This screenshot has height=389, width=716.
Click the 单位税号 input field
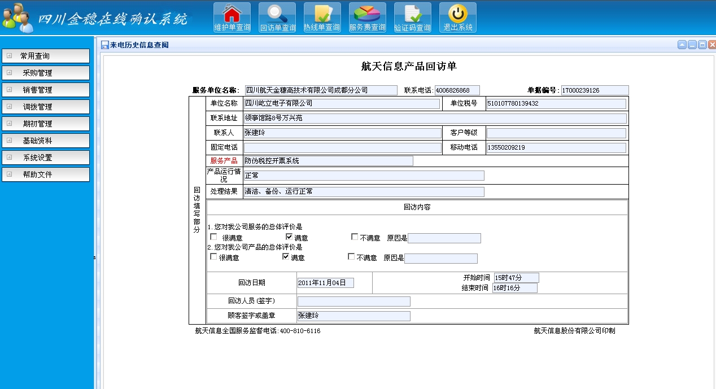point(556,104)
